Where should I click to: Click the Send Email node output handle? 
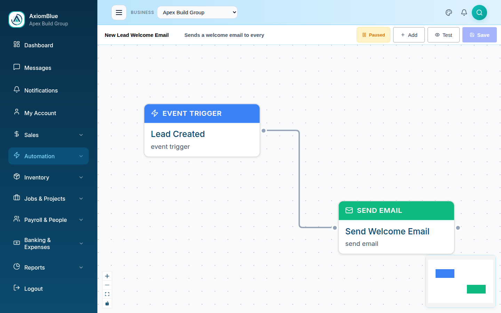pos(458,228)
